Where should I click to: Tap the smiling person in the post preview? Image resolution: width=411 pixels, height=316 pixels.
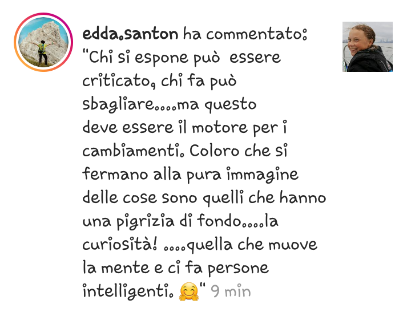(367, 50)
